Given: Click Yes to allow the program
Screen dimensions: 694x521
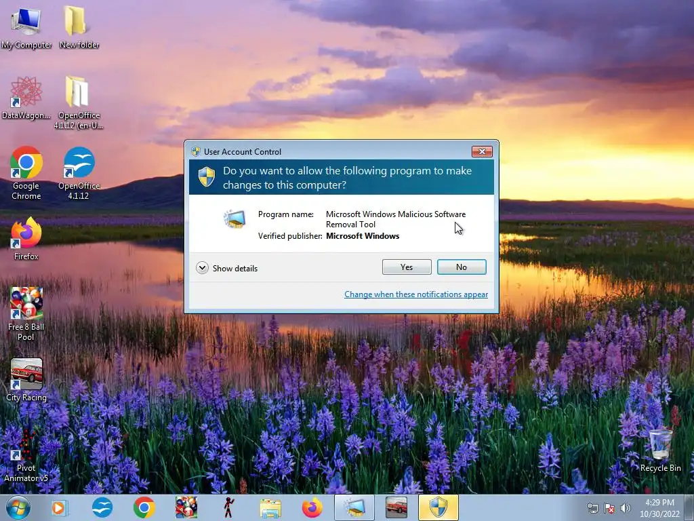Looking at the screenshot, I should [x=407, y=267].
